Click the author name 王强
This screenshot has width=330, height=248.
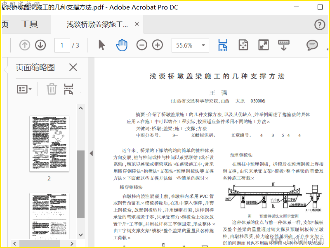[218, 93]
